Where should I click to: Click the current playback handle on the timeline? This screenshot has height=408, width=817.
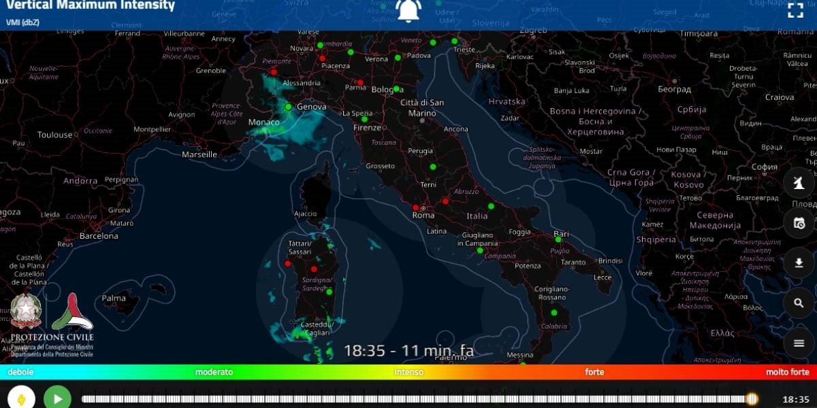click(751, 399)
